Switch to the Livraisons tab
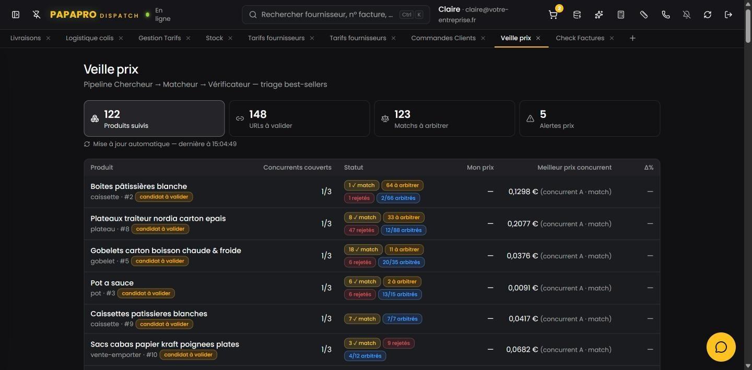Viewport: 752px width, 370px height. click(x=26, y=38)
